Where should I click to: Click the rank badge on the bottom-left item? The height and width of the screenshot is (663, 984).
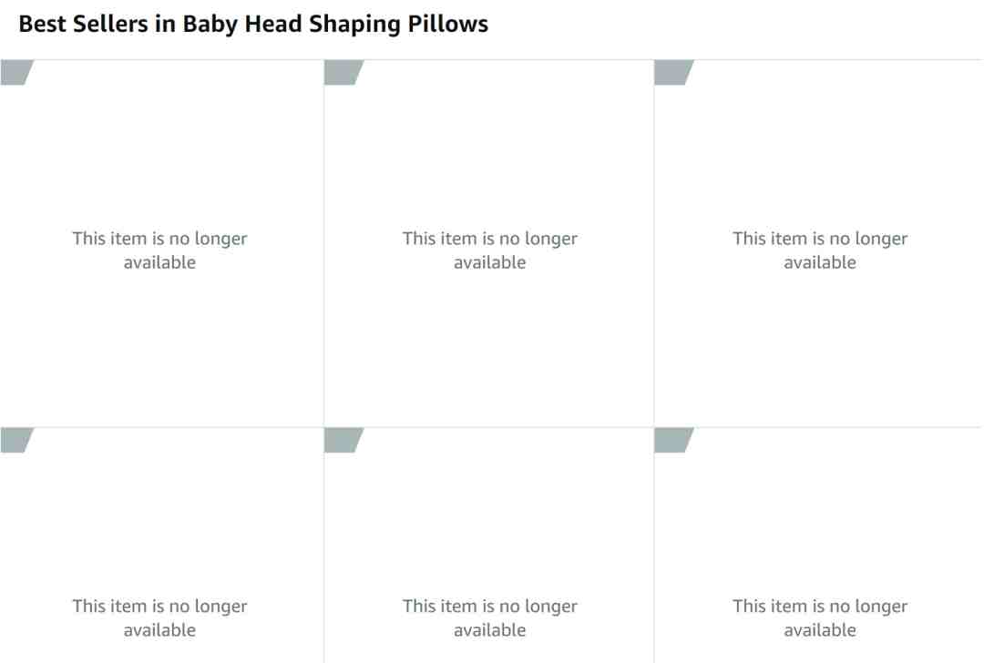click(15, 440)
